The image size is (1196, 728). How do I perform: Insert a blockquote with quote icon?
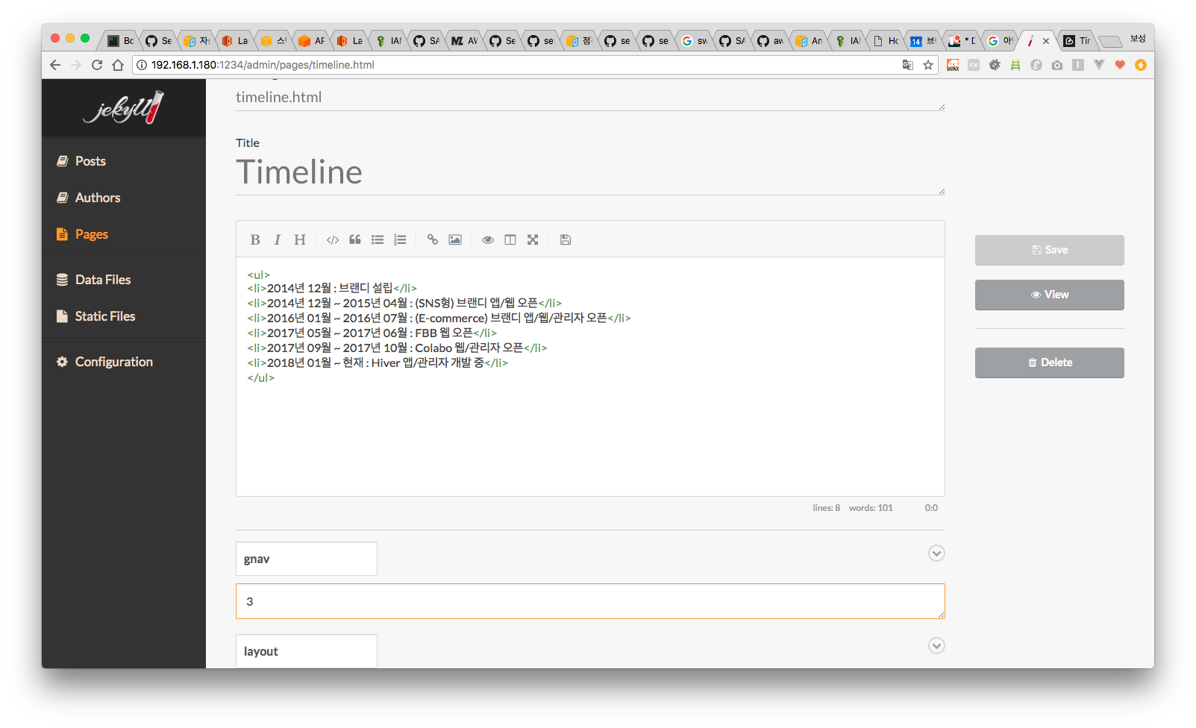355,239
